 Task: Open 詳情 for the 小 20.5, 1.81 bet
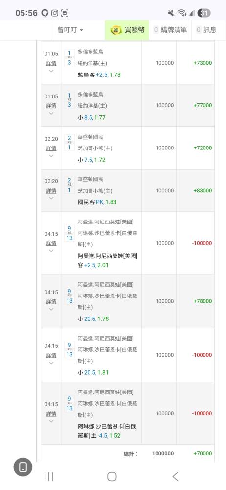[x=51, y=356]
